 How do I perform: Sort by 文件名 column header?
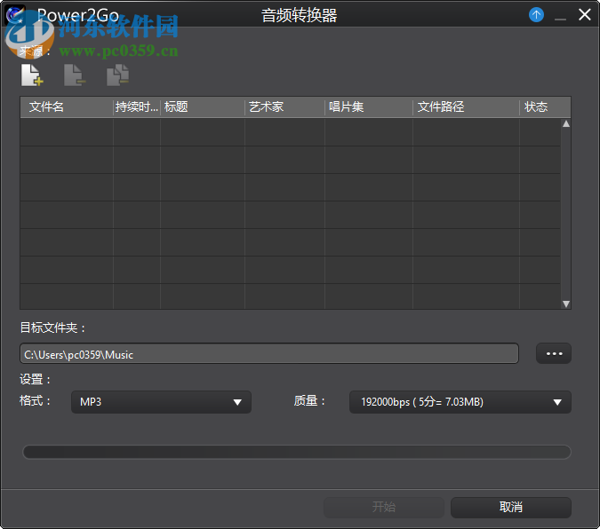(x=67, y=107)
